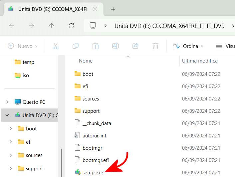Click the DVD drive icon in sidebar
The image size is (235, 177).
[18, 115]
